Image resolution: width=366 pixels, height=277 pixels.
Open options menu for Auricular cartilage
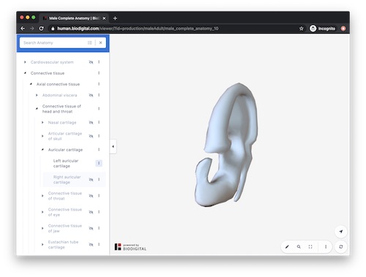tap(99, 150)
